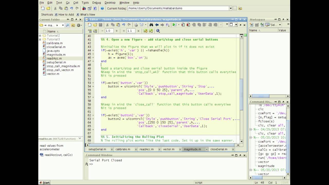
Task: Open the Current Folder path dropdown
Action: tap(230, 8)
